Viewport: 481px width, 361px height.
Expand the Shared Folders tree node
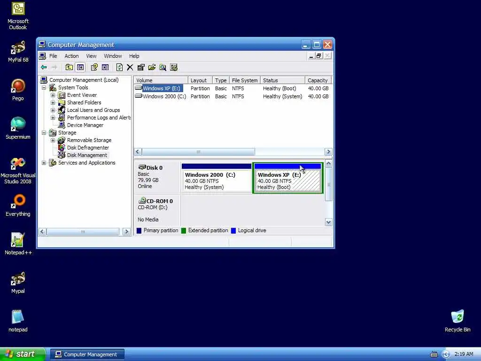pos(53,102)
